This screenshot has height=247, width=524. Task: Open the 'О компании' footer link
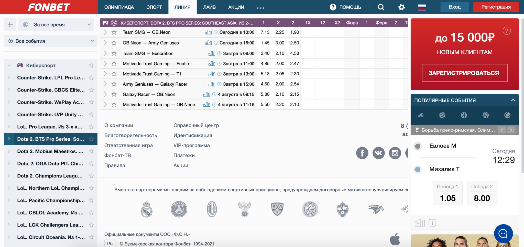(x=118, y=125)
